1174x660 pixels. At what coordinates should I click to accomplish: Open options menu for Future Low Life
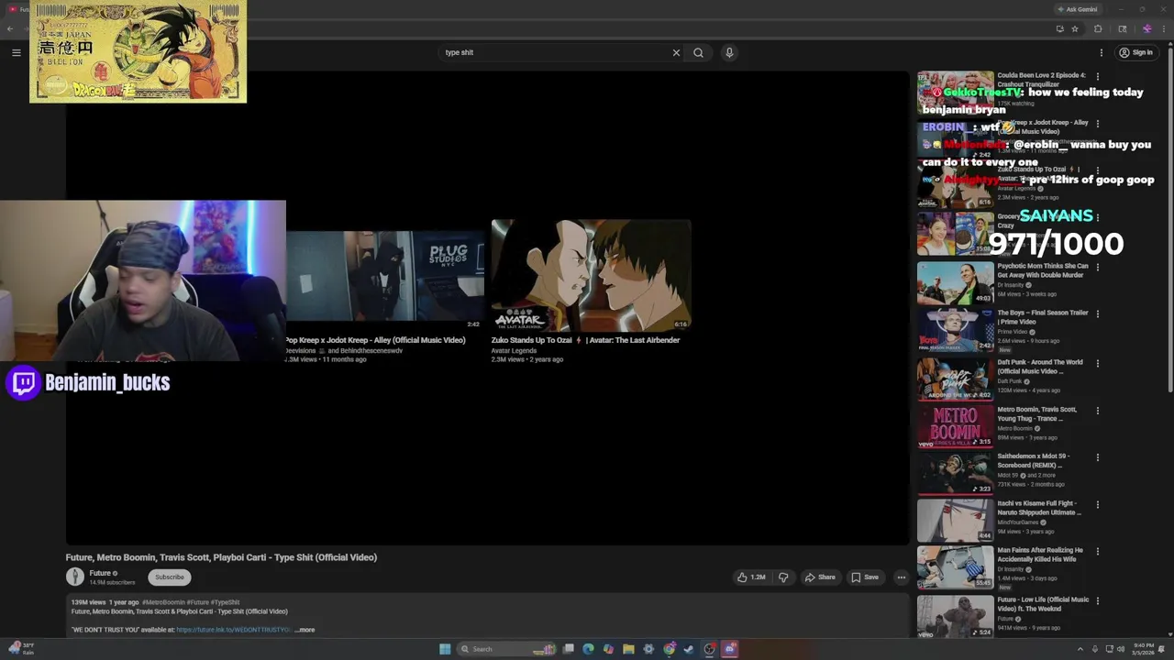pyautogui.click(x=1097, y=600)
